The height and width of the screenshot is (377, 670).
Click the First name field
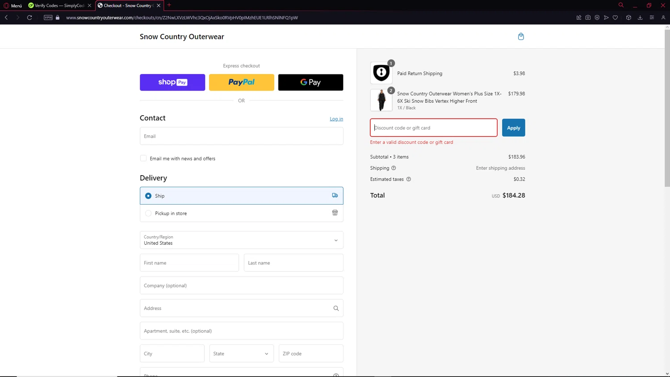[189, 263]
